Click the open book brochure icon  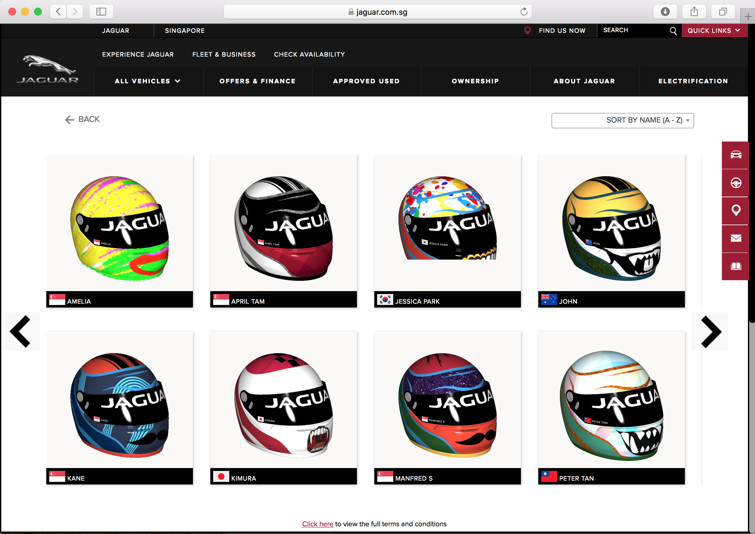736,266
